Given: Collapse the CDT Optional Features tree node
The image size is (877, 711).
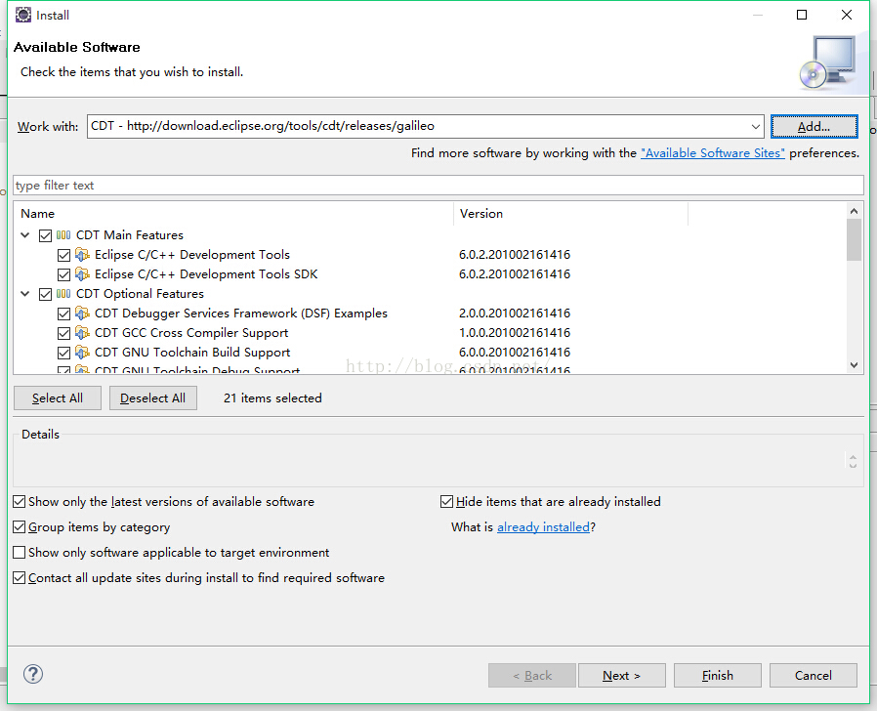Looking at the screenshot, I should pos(25,294).
